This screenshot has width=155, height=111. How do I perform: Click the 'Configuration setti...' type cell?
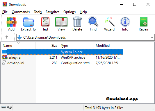click(x=76, y=63)
